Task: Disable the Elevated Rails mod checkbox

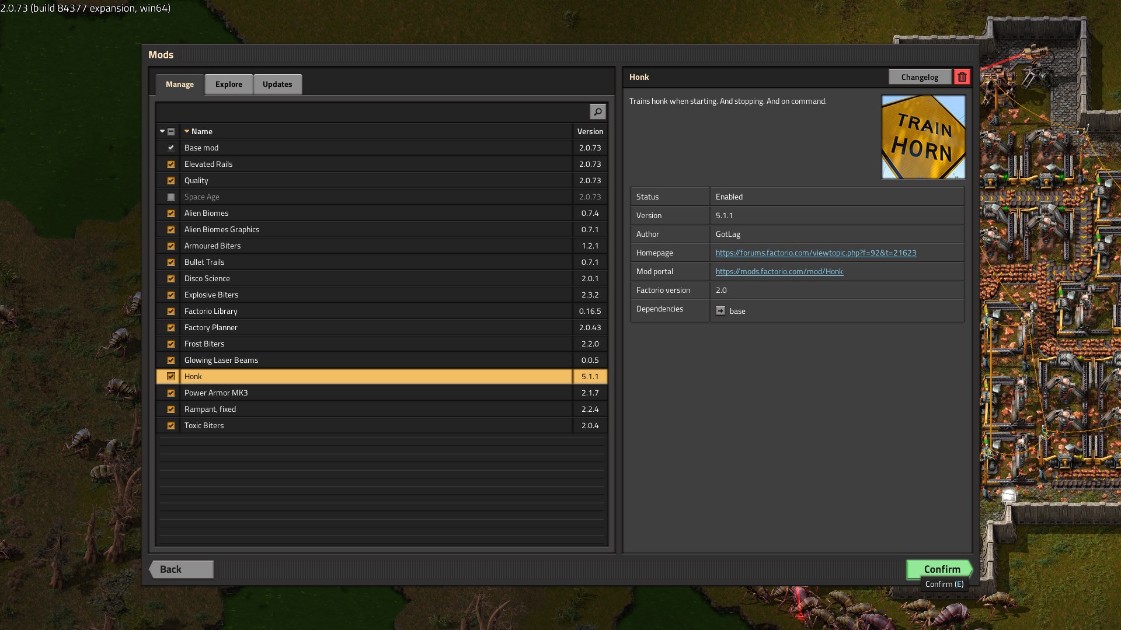Action: pyautogui.click(x=171, y=164)
